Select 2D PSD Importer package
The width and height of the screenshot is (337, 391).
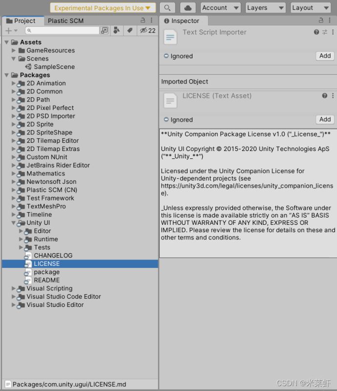click(x=51, y=116)
